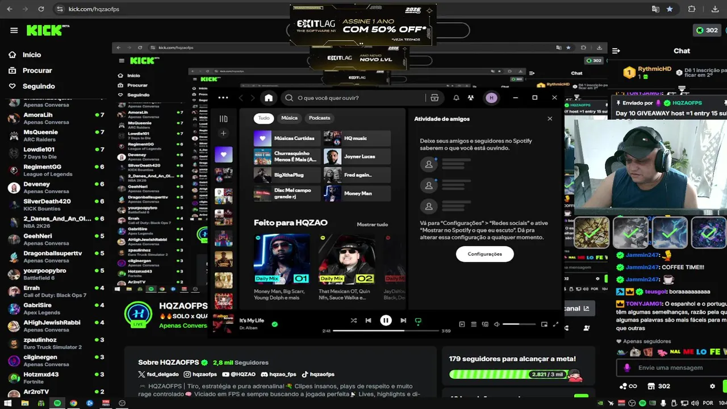Viewport: 727px width, 409px height.
Task: Open Músicas Curtidas playlist tile
Action: point(287,138)
